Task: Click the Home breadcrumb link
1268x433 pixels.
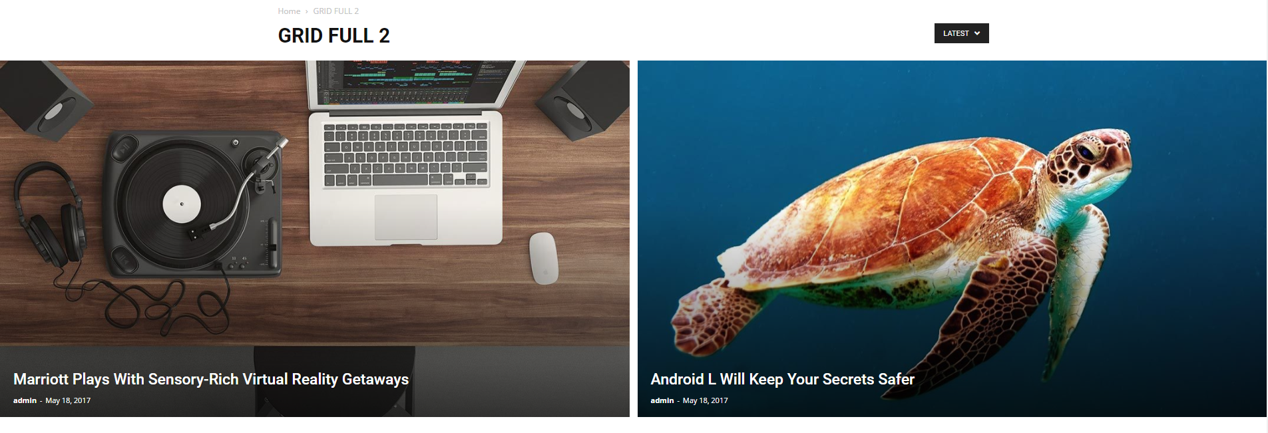Action: click(289, 11)
